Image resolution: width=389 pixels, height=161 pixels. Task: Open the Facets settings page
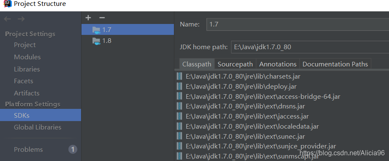pos(24,81)
